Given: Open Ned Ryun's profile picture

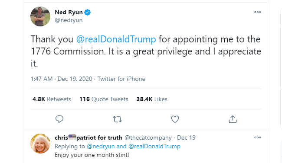Looking at the screenshot, I should pos(40,16).
